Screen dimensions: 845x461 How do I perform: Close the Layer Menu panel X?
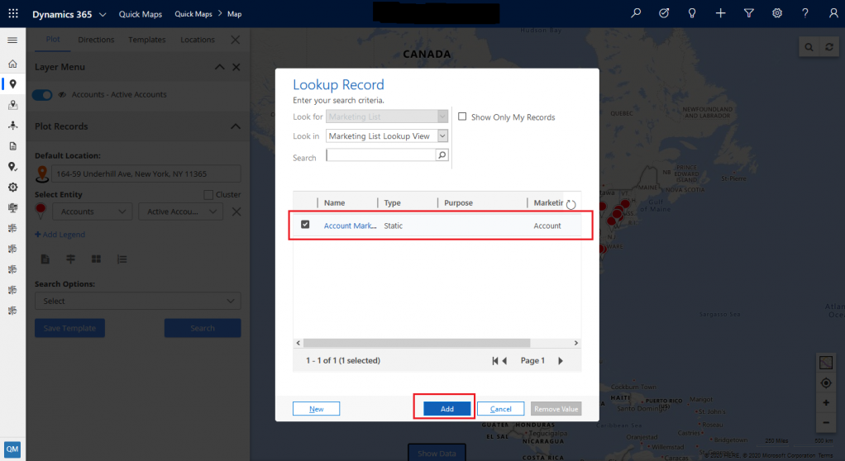coord(236,67)
